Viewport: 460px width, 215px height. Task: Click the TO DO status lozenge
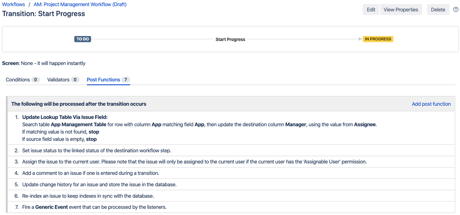tap(83, 39)
